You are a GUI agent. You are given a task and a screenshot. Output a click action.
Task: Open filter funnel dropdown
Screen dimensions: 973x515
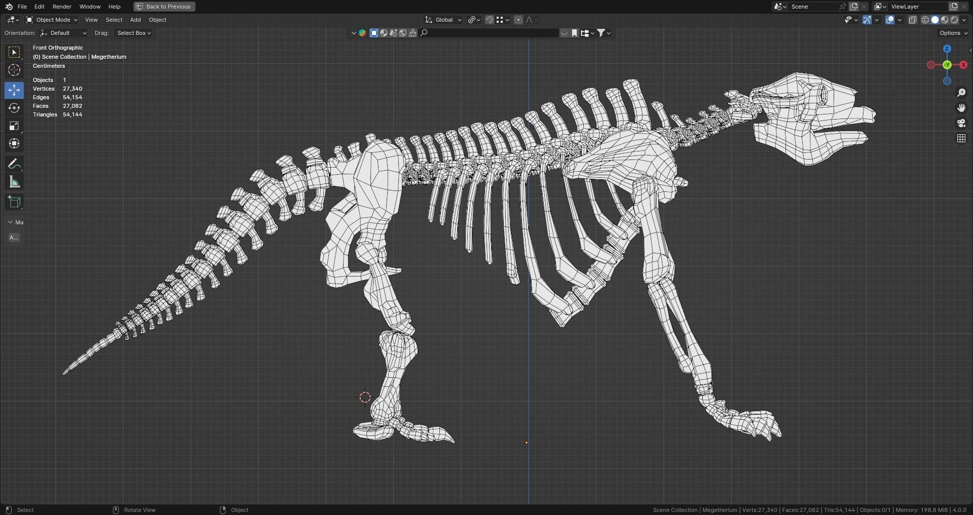[x=604, y=33]
